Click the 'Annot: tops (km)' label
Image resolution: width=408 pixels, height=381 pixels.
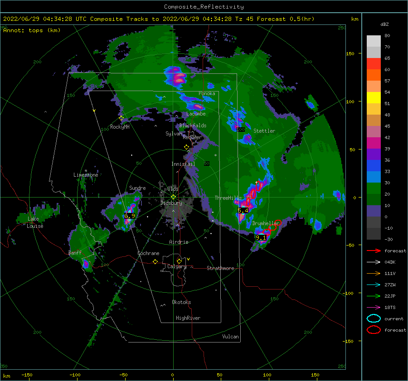32,30
